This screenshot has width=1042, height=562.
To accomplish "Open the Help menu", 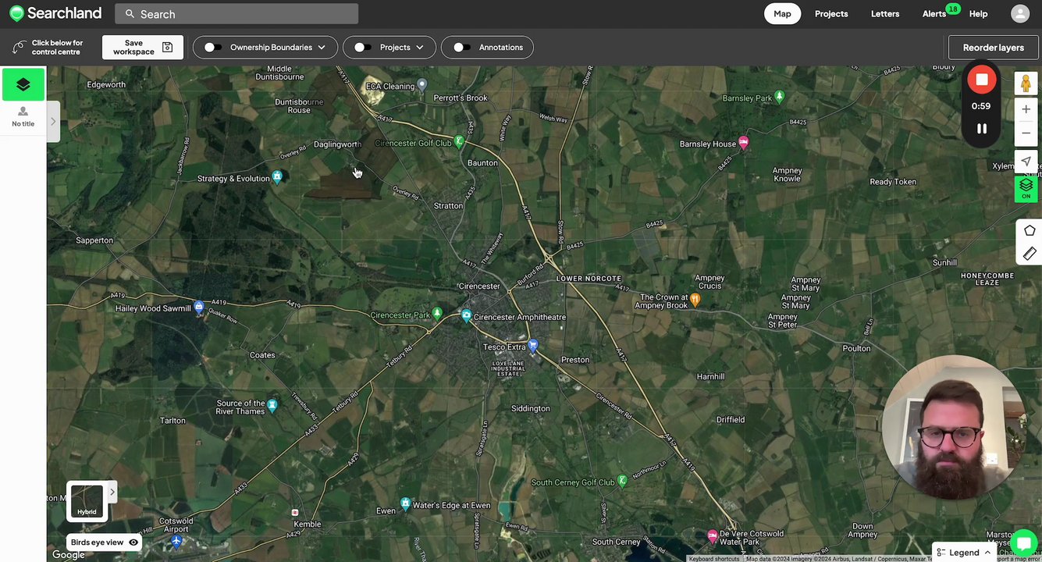I will (x=978, y=14).
